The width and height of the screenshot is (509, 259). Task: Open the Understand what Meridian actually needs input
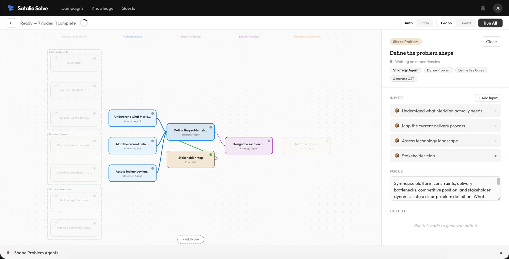tap(445, 111)
